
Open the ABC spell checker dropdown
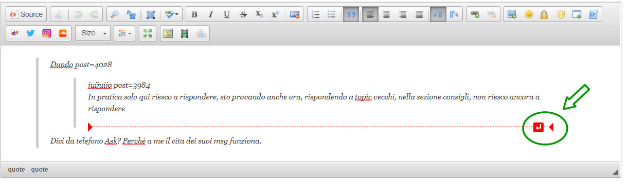[x=172, y=14]
